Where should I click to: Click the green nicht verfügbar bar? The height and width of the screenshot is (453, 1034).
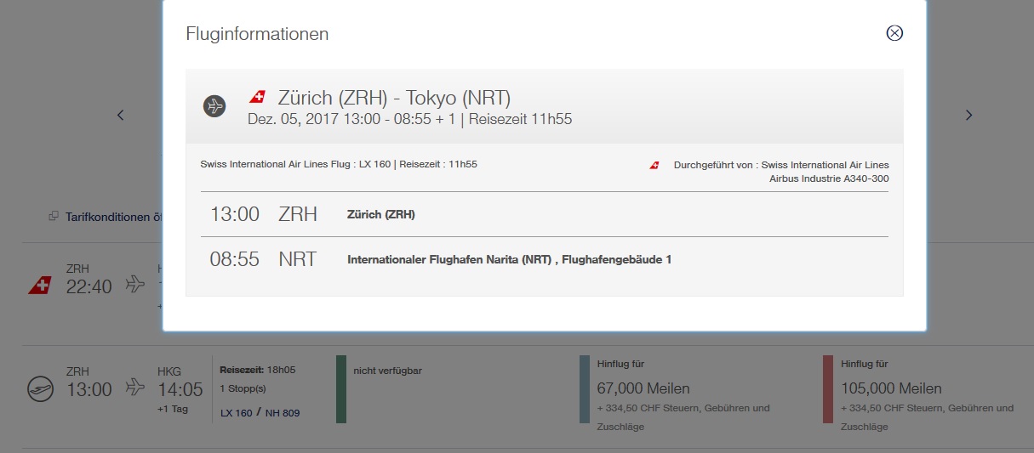point(341,388)
